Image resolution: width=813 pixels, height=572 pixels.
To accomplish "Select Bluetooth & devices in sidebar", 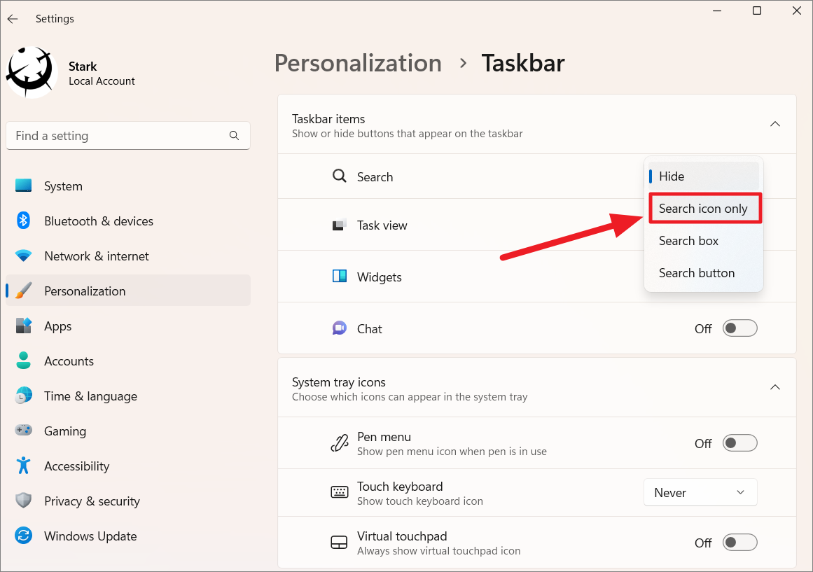I will pyautogui.click(x=25, y=221).
